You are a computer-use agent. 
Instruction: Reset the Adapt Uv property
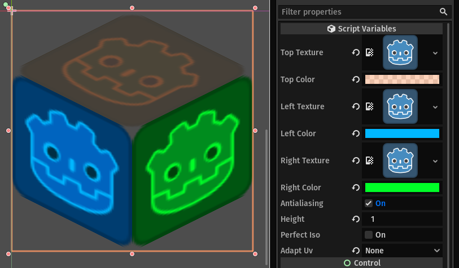[356, 251]
